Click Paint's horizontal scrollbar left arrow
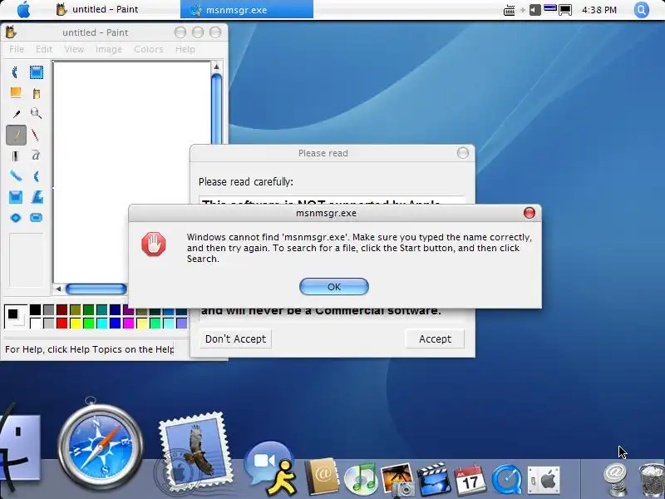The height and width of the screenshot is (499, 665). pyautogui.click(x=58, y=289)
